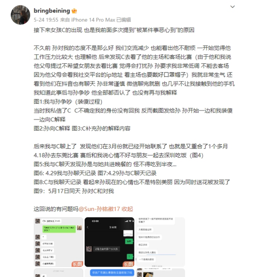Click 长图 badge on first image
The image size is (264, 277).
coord(77,264)
